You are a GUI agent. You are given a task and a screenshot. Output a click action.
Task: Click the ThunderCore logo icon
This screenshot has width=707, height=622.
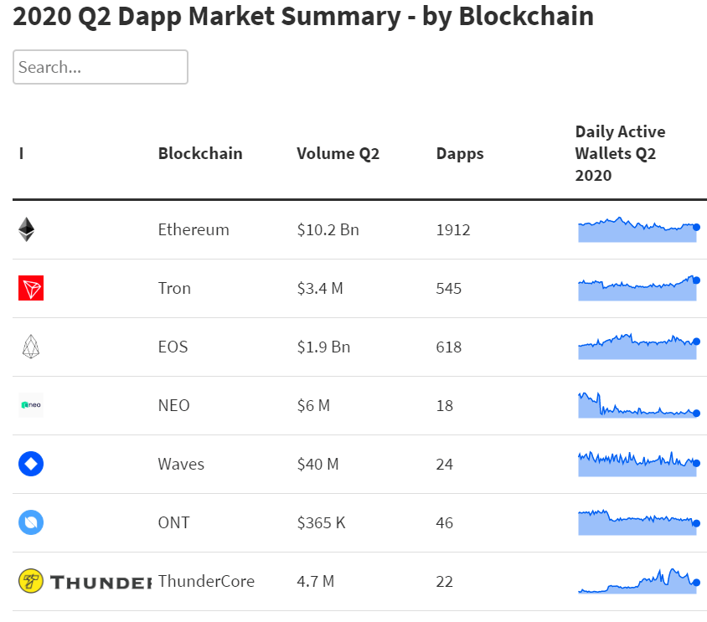pyautogui.click(x=84, y=581)
